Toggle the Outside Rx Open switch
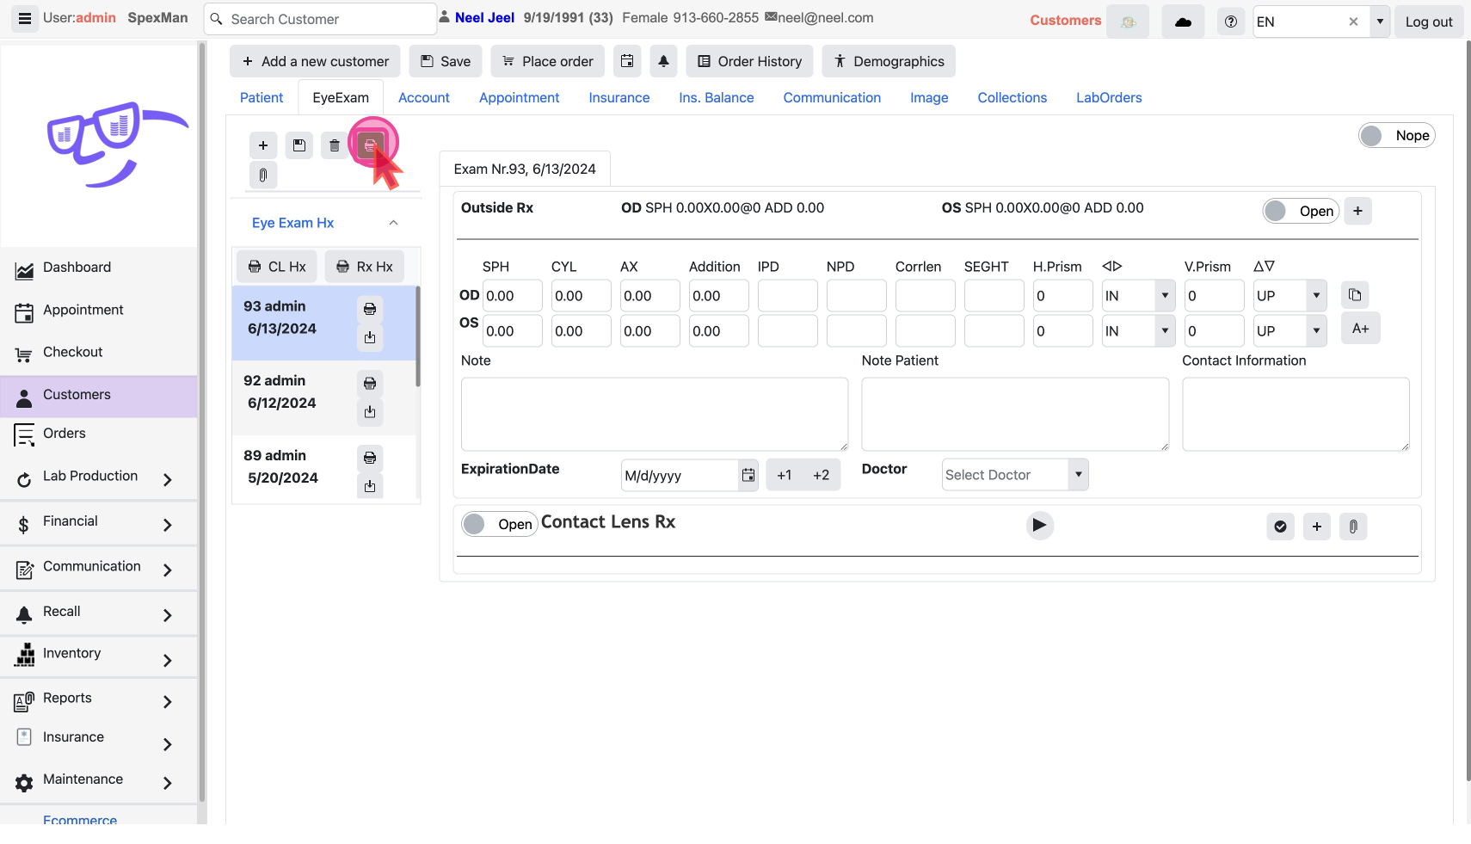The height and width of the screenshot is (844, 1471). pyautogui.click(x=1300, y=211)
